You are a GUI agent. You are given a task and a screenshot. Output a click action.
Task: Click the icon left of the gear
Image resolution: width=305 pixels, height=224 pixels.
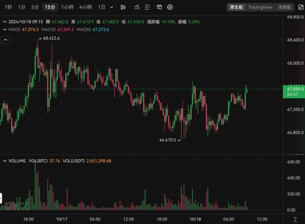(x=159, y=7)
